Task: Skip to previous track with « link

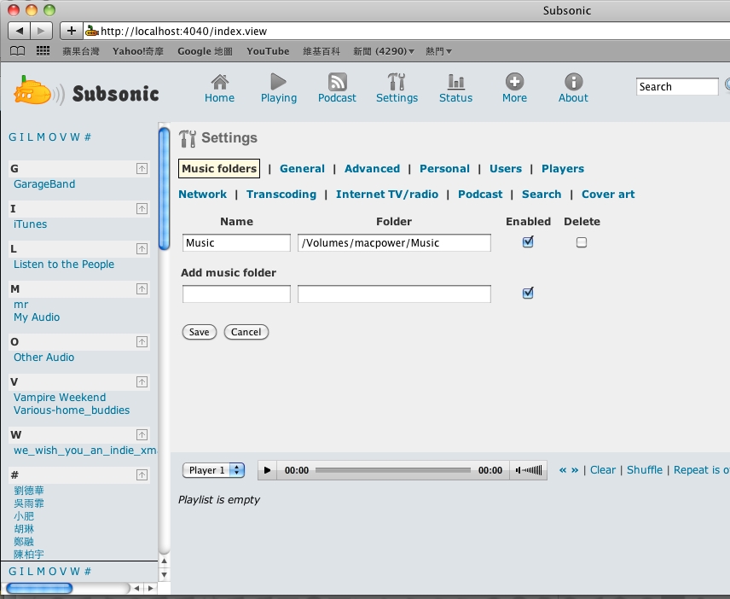Action: click(563, 470)
